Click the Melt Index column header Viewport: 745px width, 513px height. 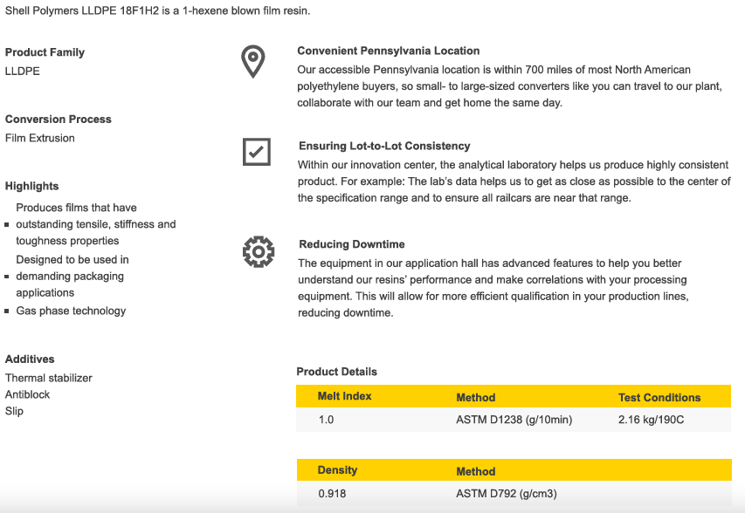pyautogui.click(x=344, y=396)
